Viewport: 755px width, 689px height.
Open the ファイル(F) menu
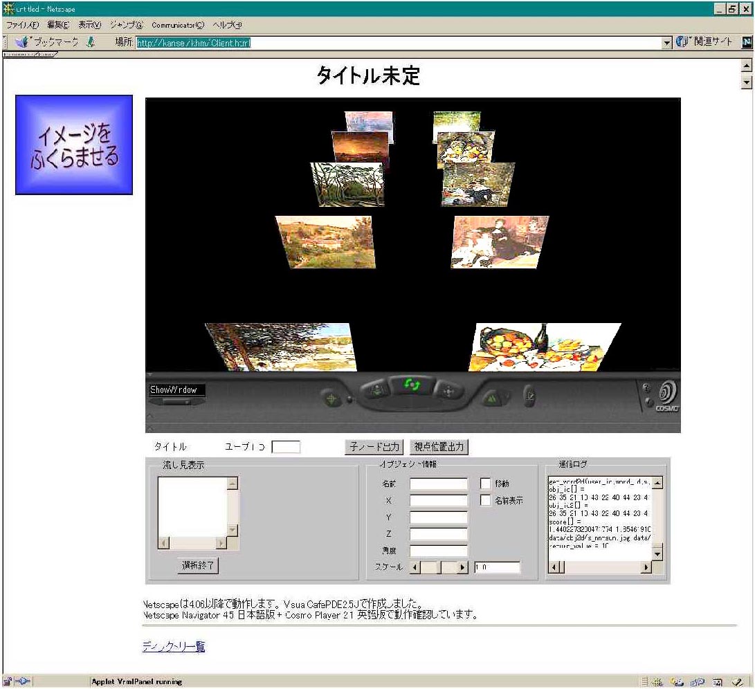pos(22,24)
